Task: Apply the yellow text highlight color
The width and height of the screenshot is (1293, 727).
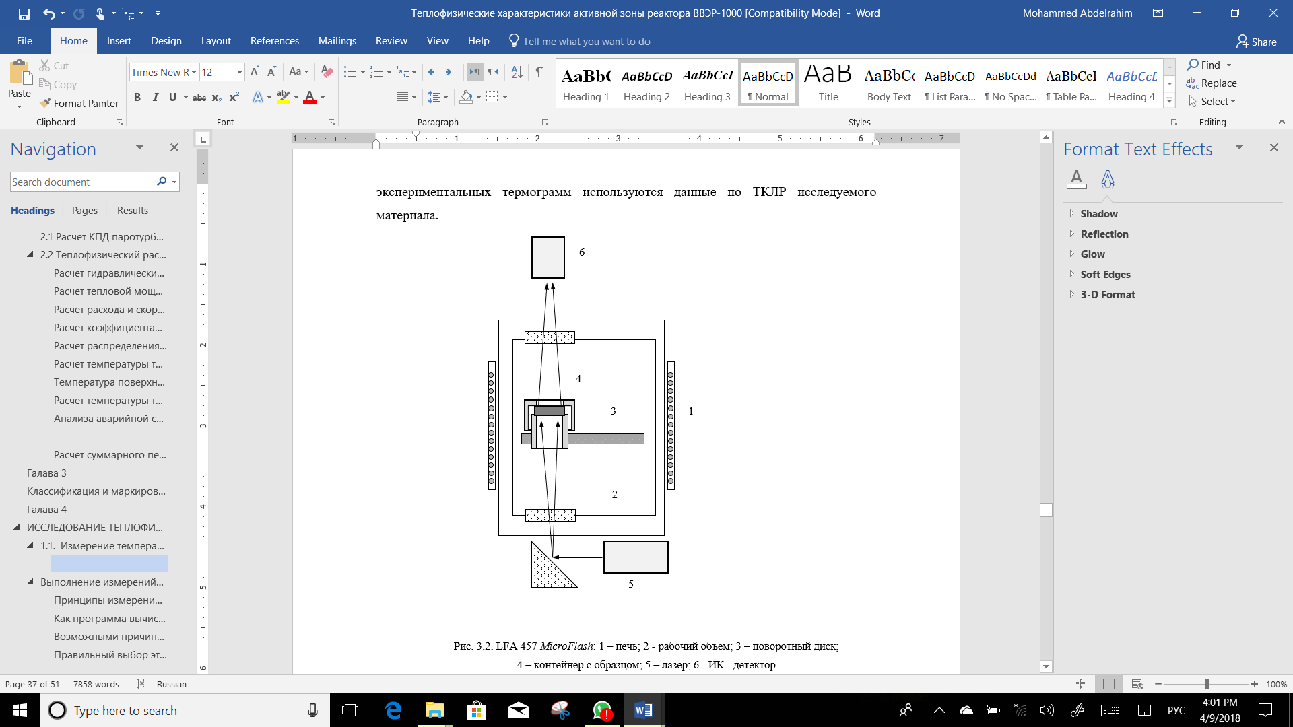Action: [x=284, y=98]
